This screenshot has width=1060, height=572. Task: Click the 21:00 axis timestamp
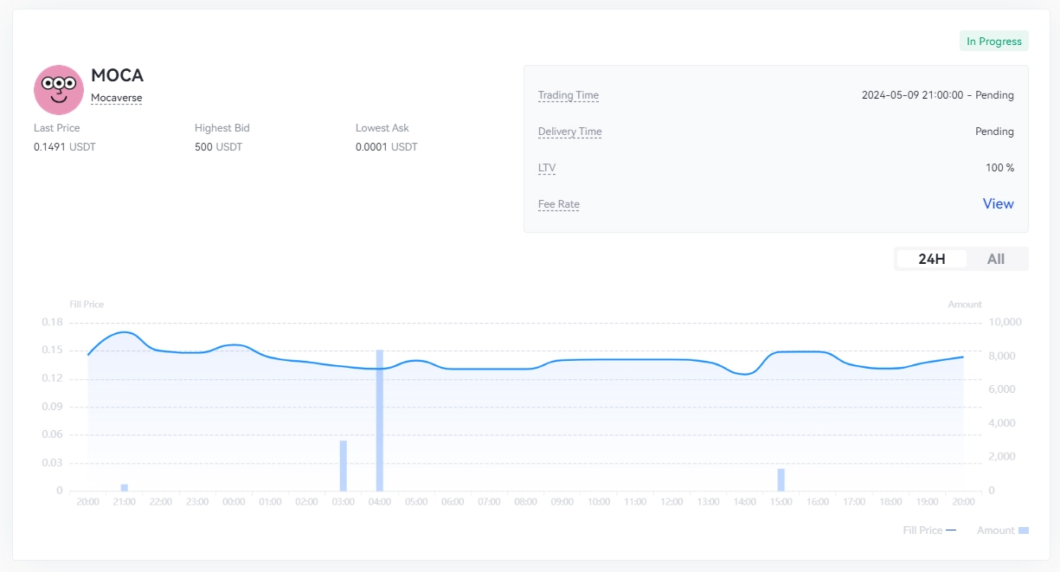point(124,500)
